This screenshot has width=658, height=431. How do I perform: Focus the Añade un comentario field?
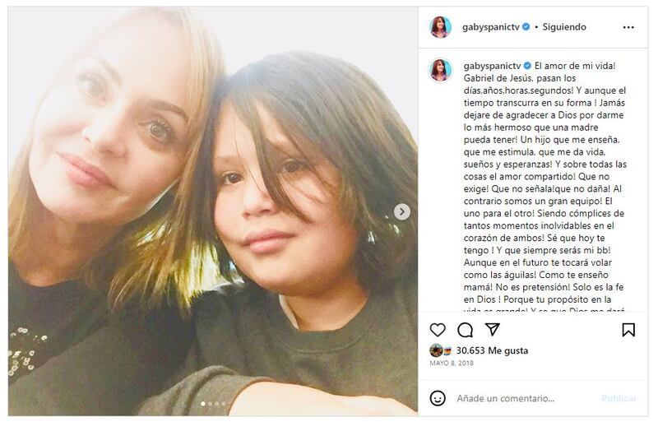click(518, 398)
